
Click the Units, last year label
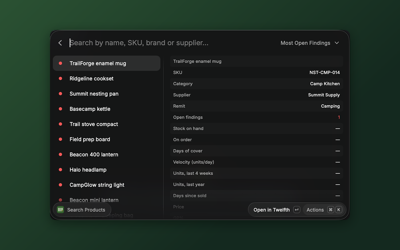pyautogui.click(x=189, y=184)
